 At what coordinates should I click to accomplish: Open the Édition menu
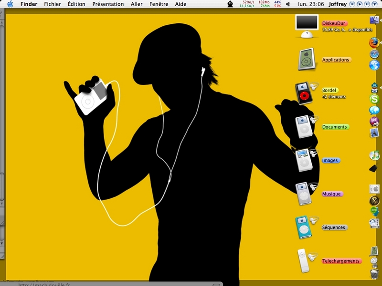[76, 4]
